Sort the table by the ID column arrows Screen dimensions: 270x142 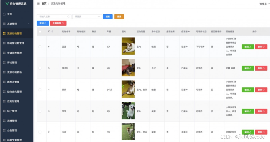pos(52,31)
